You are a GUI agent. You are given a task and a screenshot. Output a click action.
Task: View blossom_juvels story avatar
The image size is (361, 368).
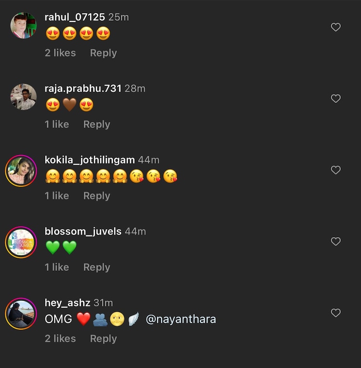pyautogui.click(x=21, y=242)
